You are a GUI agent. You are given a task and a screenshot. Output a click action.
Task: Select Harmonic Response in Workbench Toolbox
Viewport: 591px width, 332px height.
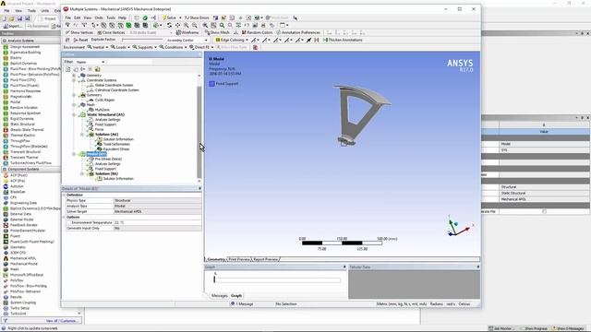(25, 91)
